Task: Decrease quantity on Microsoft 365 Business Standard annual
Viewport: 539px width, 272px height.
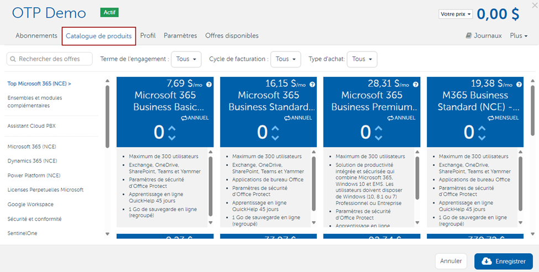Action: 275,138
